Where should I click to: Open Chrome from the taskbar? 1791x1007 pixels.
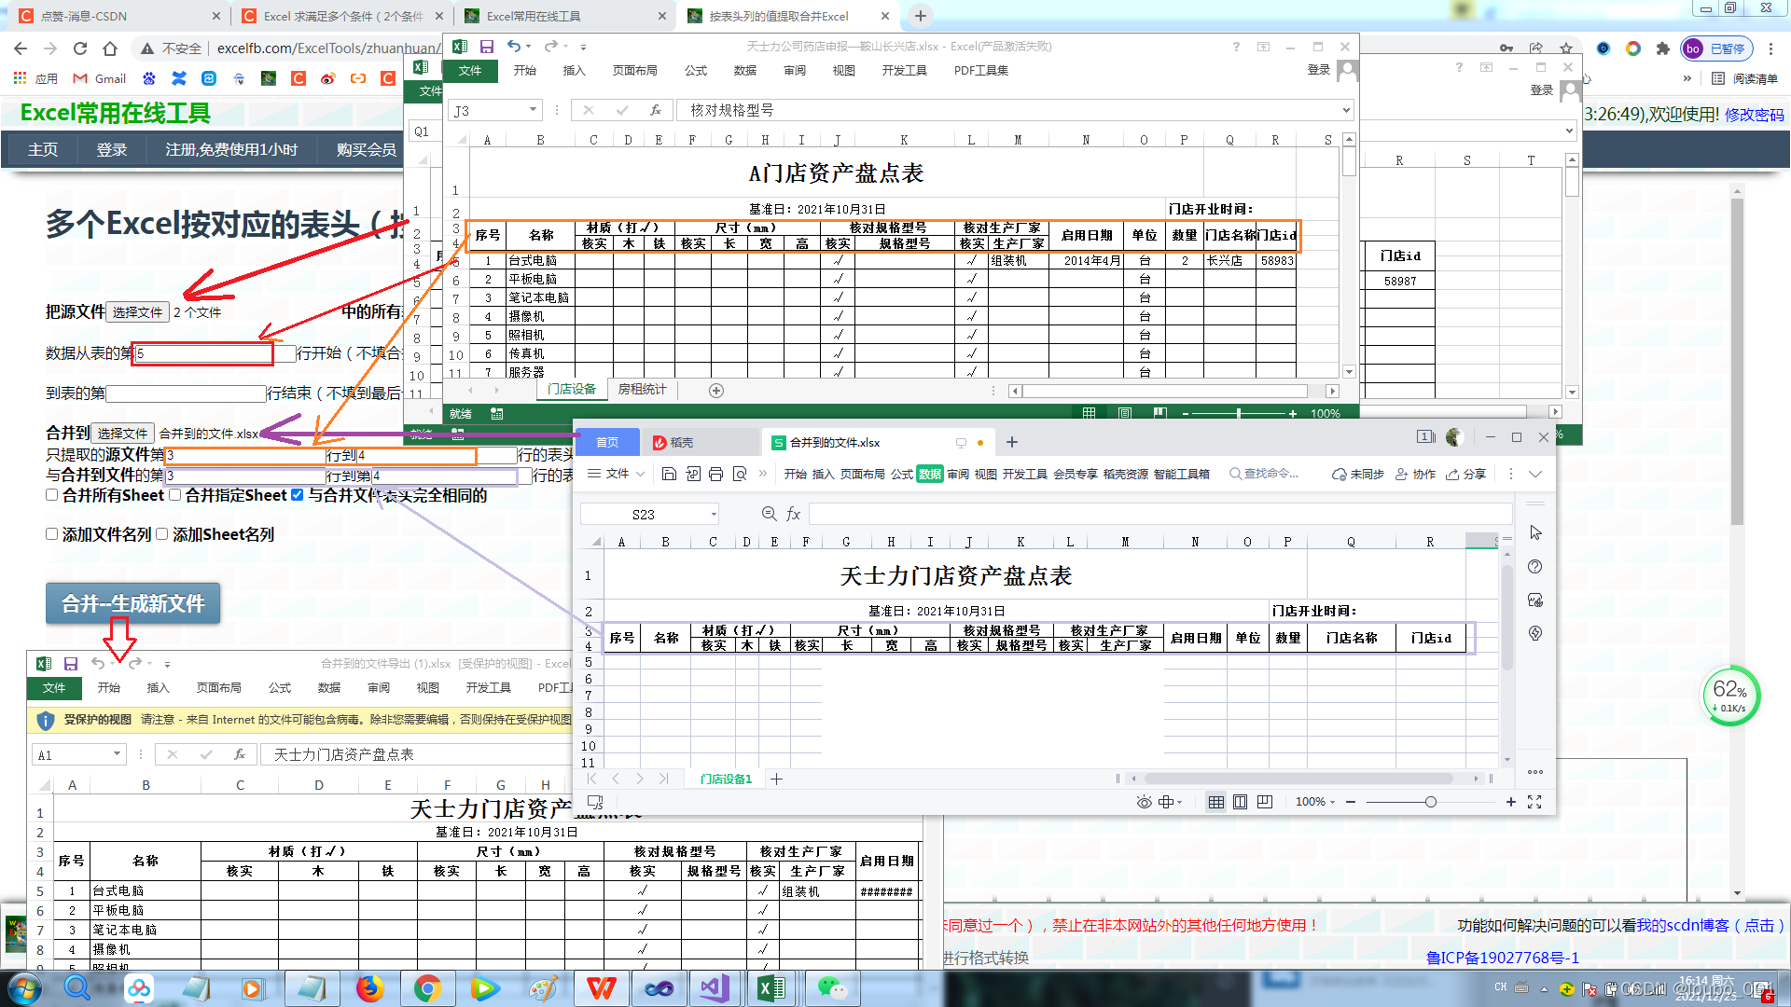427,988
